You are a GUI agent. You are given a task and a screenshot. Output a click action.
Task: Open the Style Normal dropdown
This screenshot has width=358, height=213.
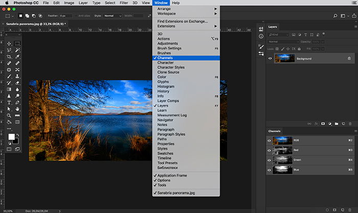[x=113, y=16]
